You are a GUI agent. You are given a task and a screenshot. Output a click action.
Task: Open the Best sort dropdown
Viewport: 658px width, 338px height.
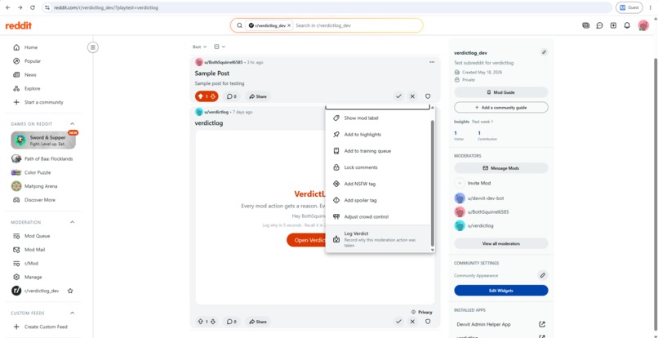pyautogui.click(x=199, y=47)
